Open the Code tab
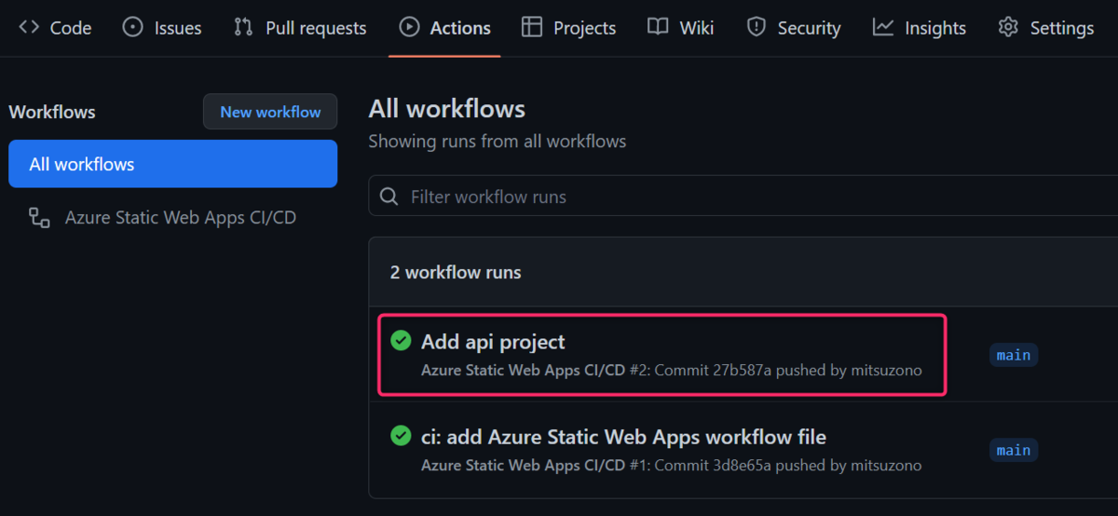Image resolution: width=1118 pixels, height=516 pixels. tap(55, 28)
